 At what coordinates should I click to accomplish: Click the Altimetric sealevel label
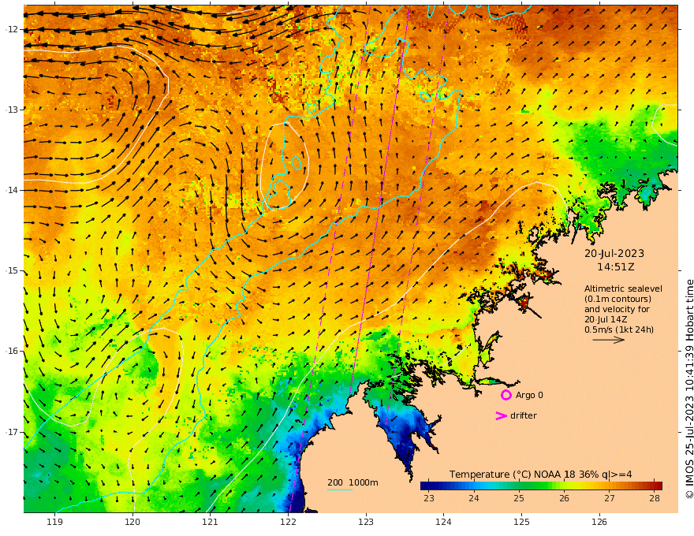click(623, 288)
